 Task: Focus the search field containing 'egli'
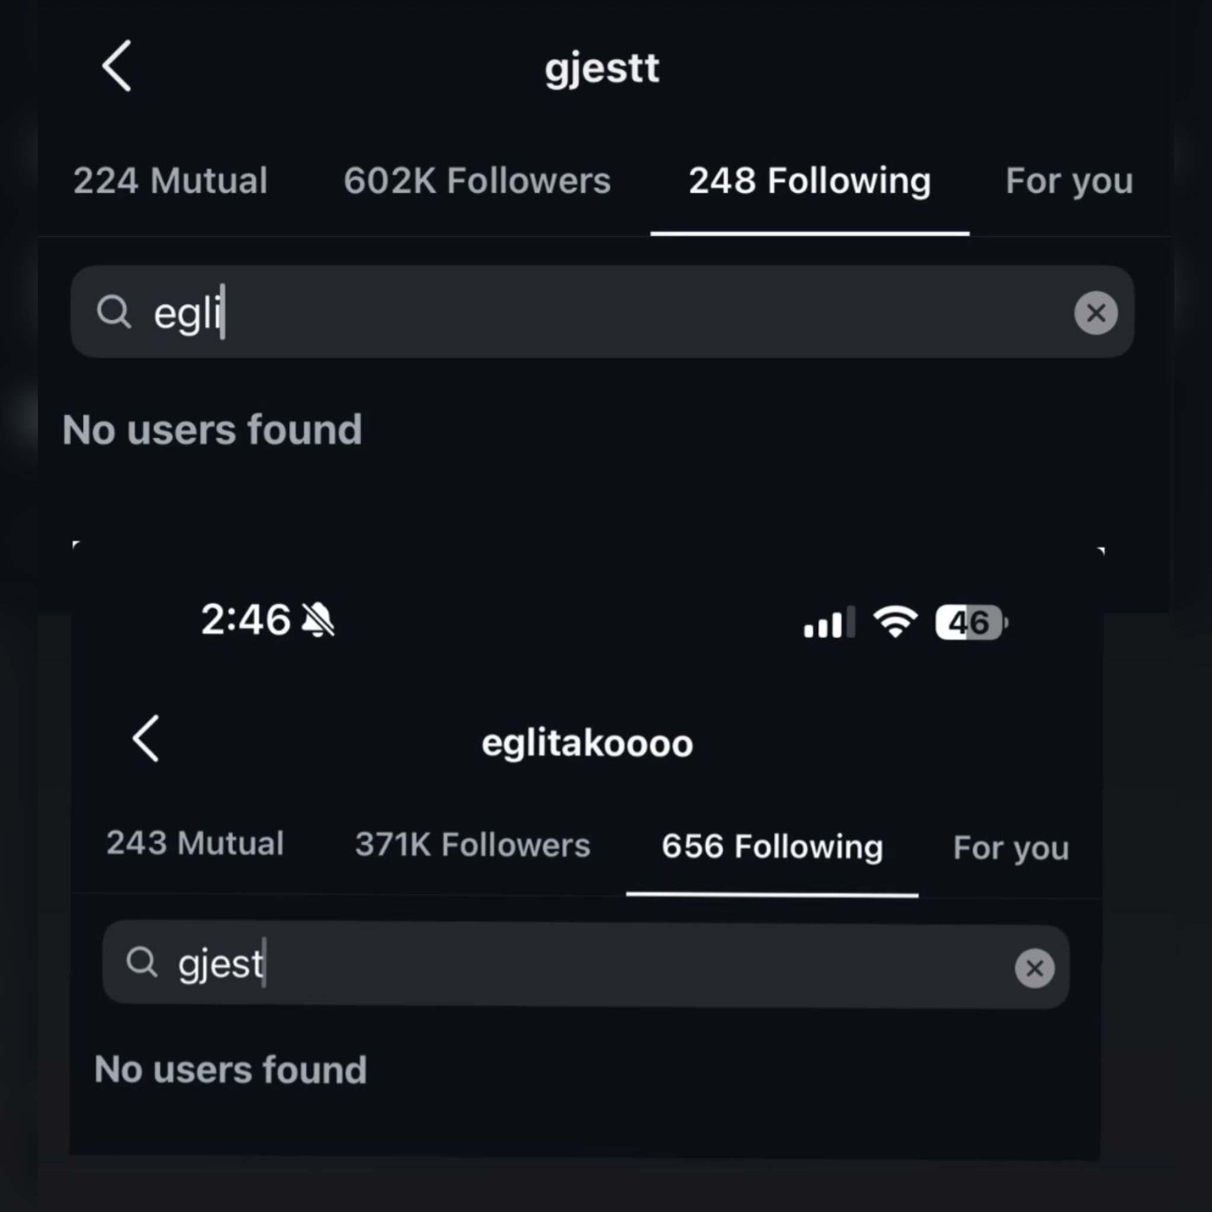click(602, 312)
